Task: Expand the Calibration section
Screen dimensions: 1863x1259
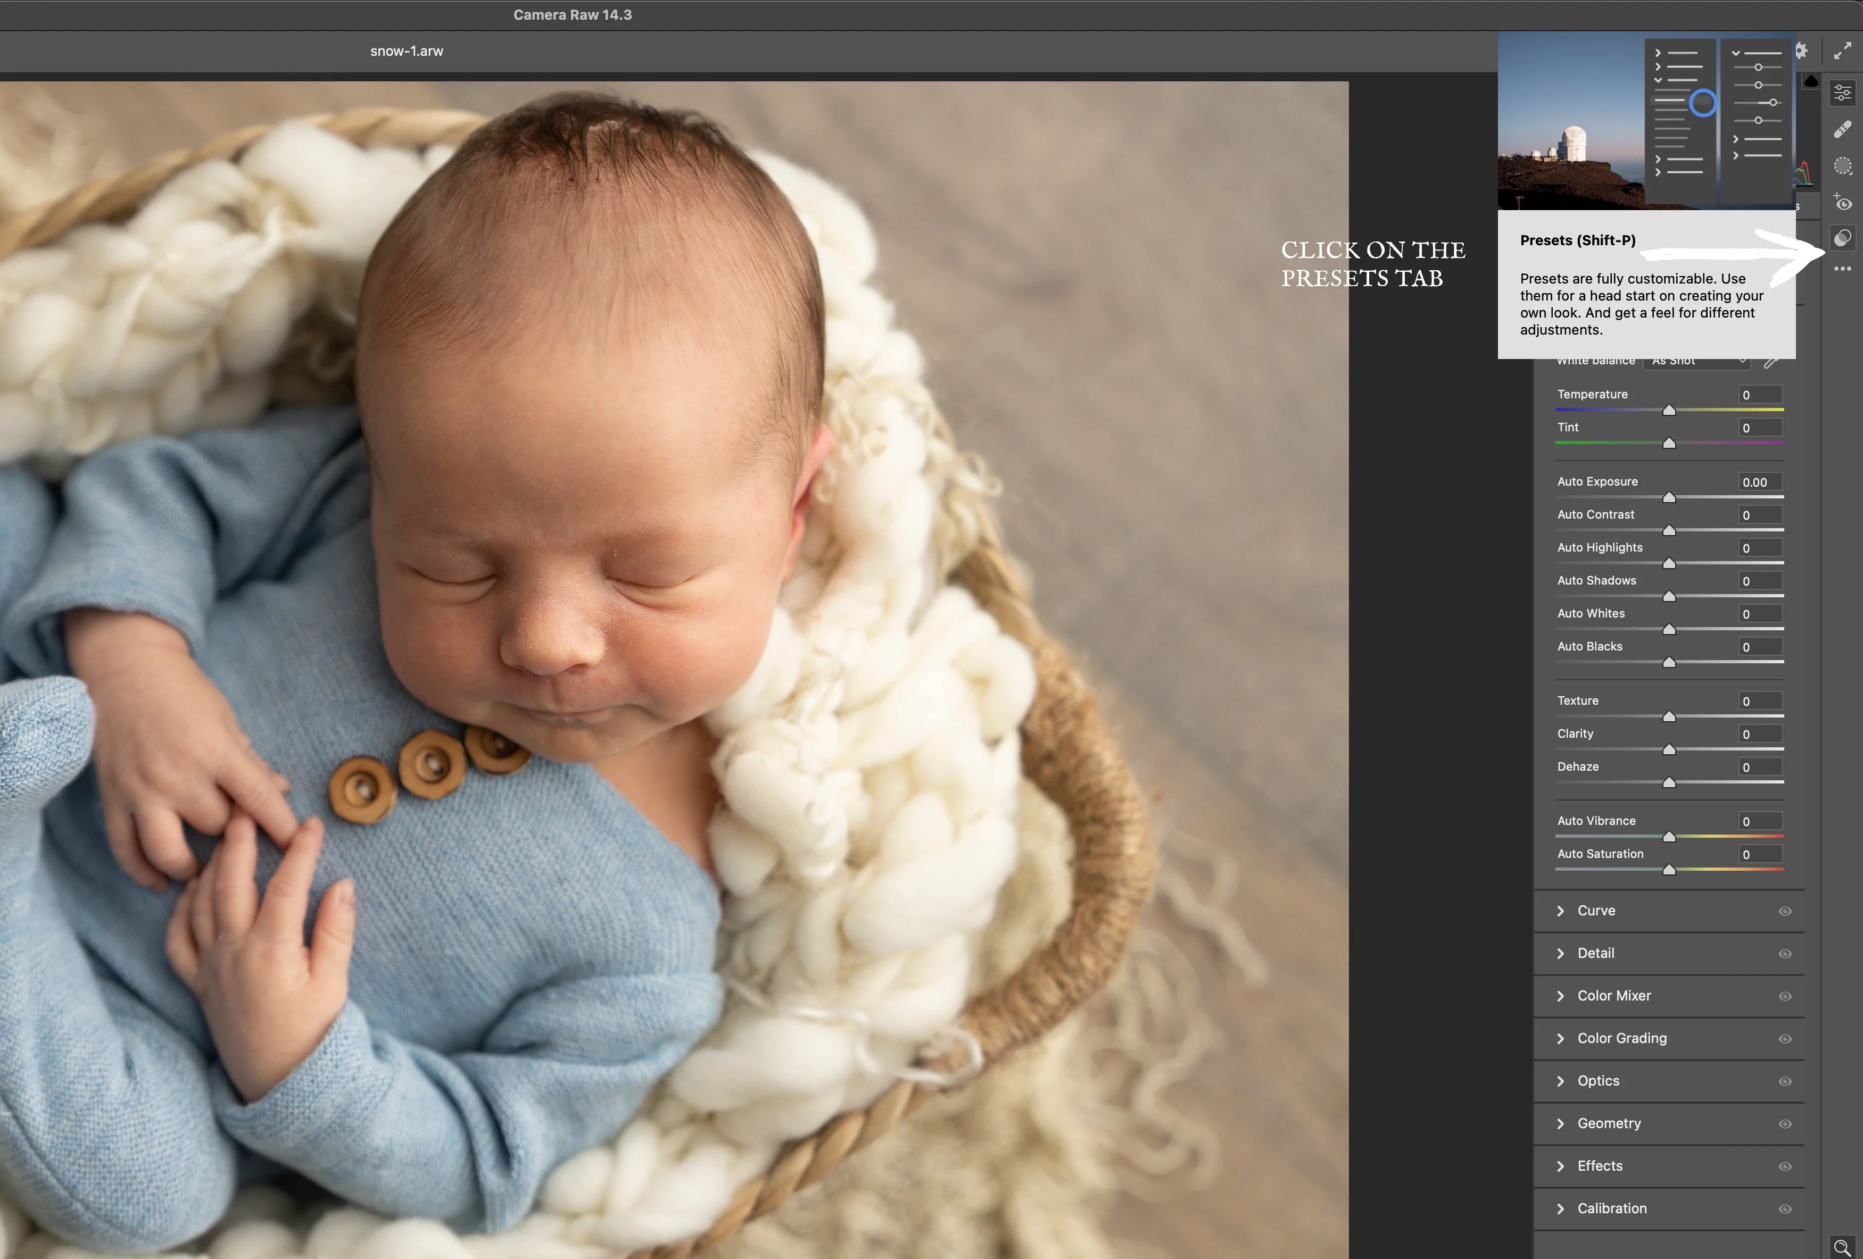Action: pos(1562,1208)
